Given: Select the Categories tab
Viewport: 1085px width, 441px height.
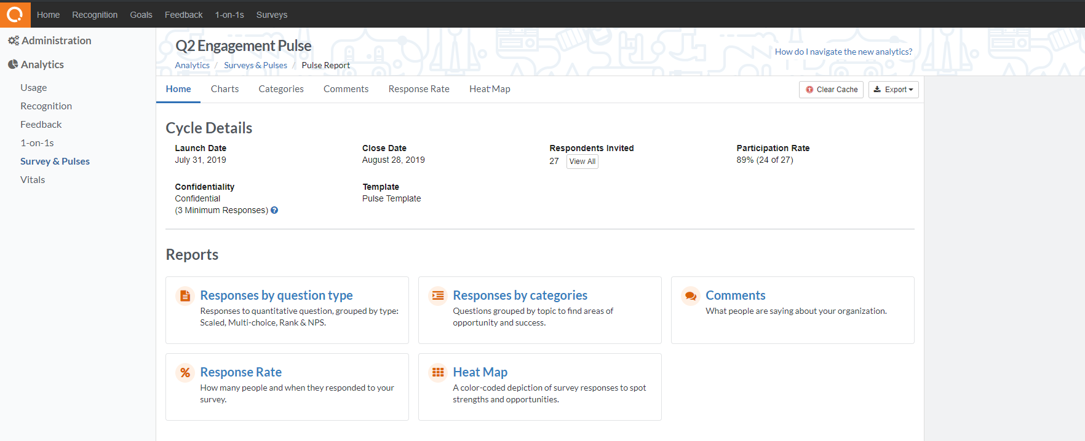Looking at the screenshot, I should coord(281,89).
